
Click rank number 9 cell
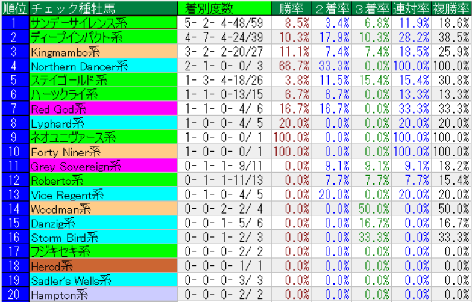pos(14,137)
